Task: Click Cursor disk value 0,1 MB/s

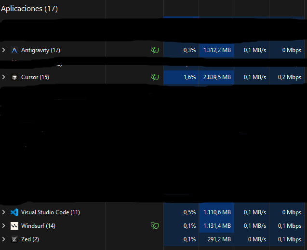Action: 255,77
